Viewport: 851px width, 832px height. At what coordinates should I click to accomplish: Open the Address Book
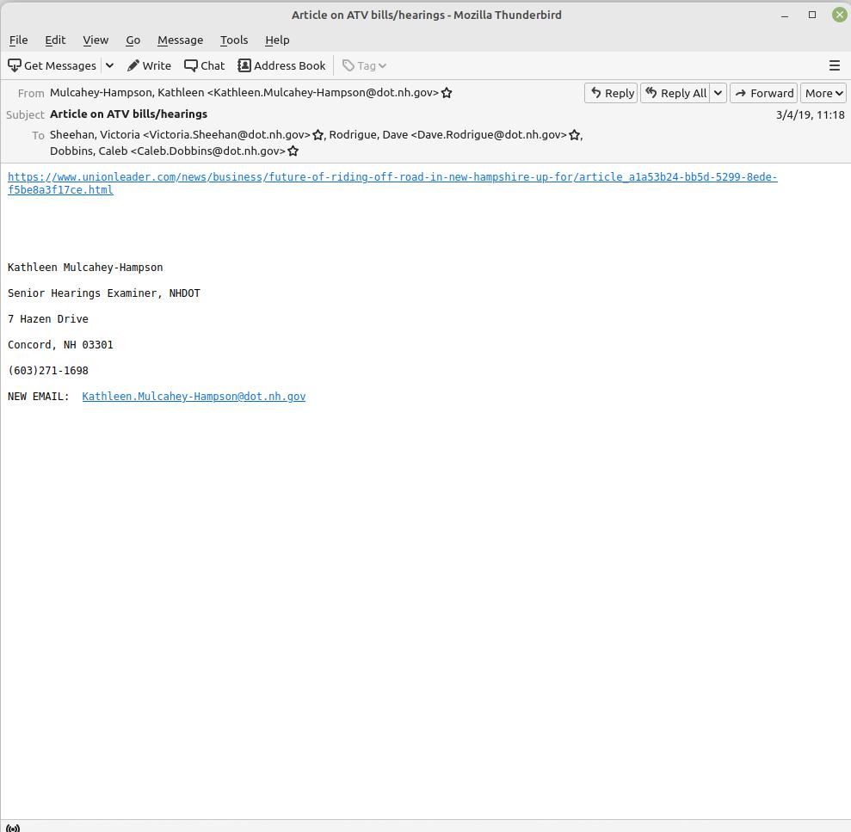[281, 65]
